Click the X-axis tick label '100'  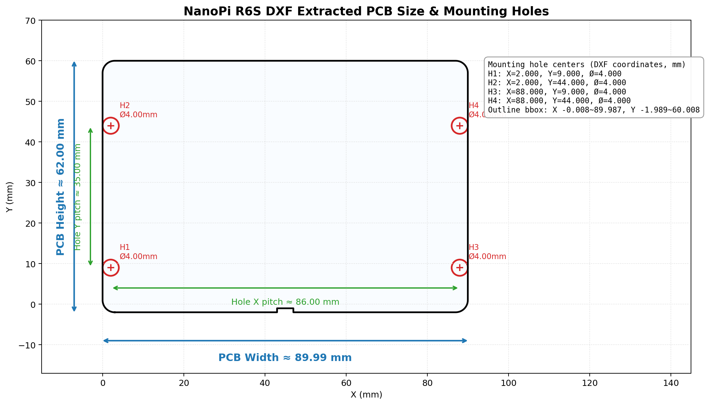[x=509, y=383]
